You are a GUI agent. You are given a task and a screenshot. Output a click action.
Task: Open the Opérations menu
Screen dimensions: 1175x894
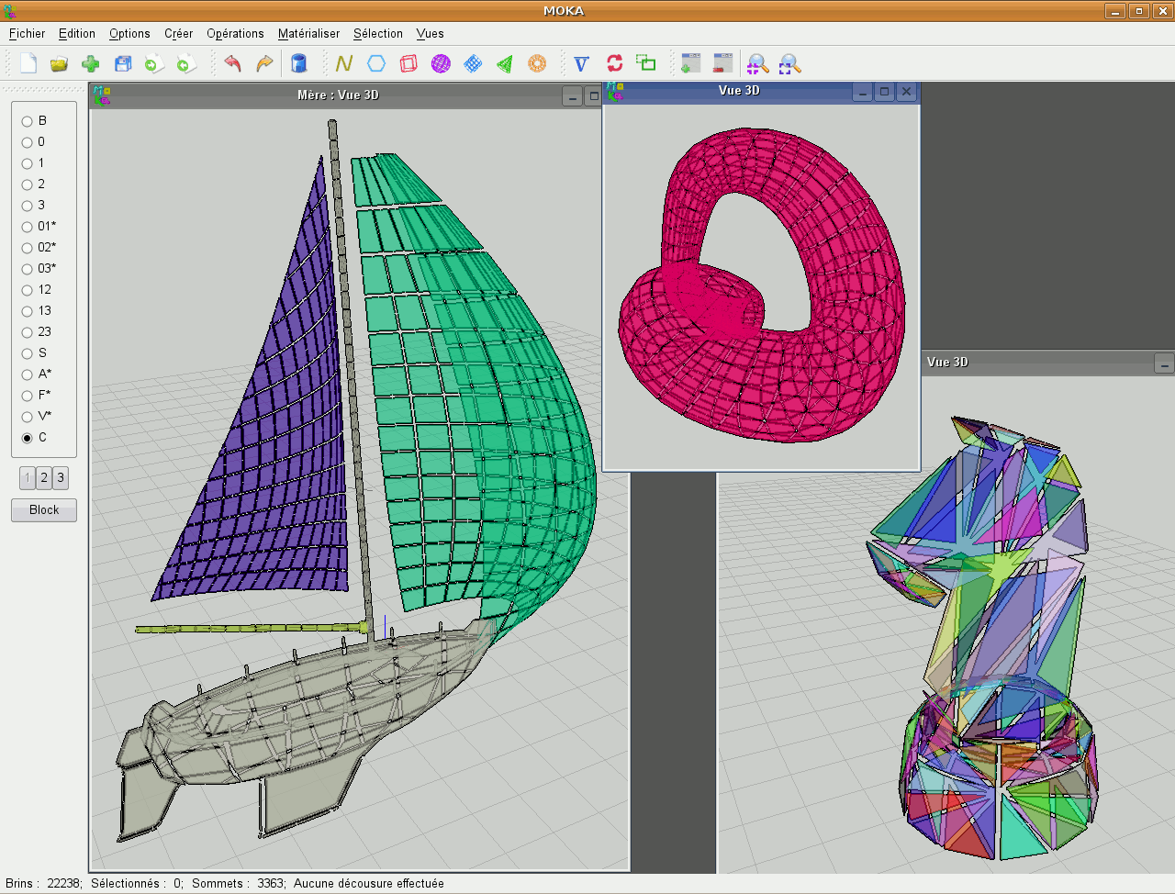pyautogui.click(x=235, y=34)
